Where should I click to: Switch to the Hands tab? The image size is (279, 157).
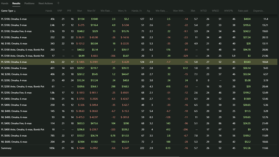tap(5, 3)
